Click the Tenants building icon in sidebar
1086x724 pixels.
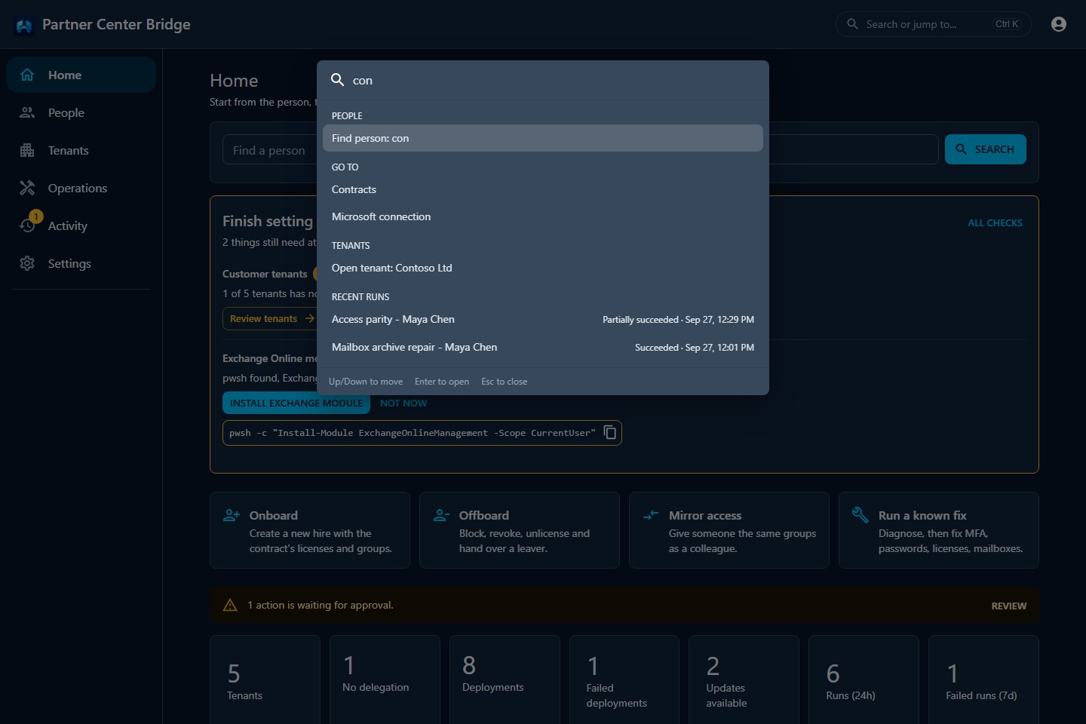coord(27,150)
